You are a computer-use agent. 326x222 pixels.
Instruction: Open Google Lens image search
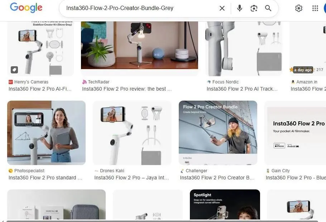254,8
